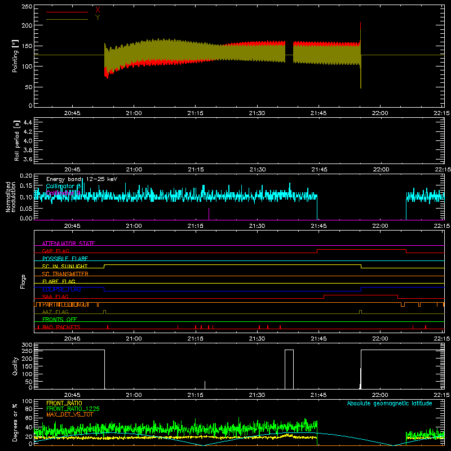The height and width of the screenshot is (451, 451).
Task: Click the magenta 'Collimator 9' legend label
Action: (x=63, y=193)
